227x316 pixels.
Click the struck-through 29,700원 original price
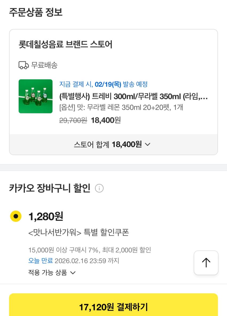pos(73,120)
